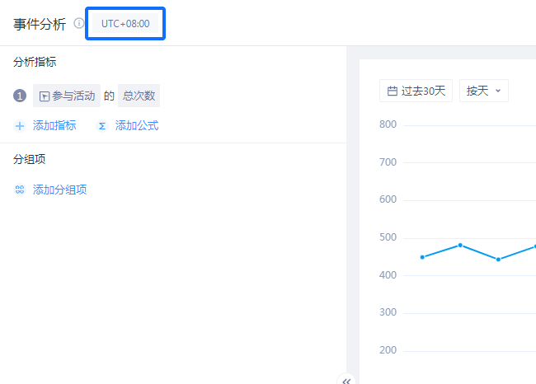Click the 添加分组项 text link
Viewport: 536px width, 384px height.
[59, 190]
